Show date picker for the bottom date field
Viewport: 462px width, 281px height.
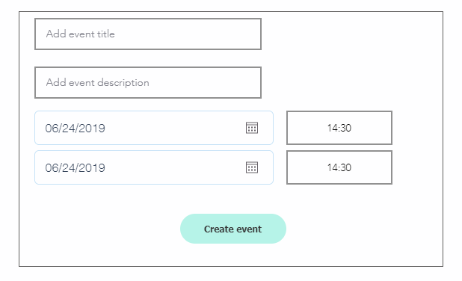pyautogui.click(x=252, y=167)
